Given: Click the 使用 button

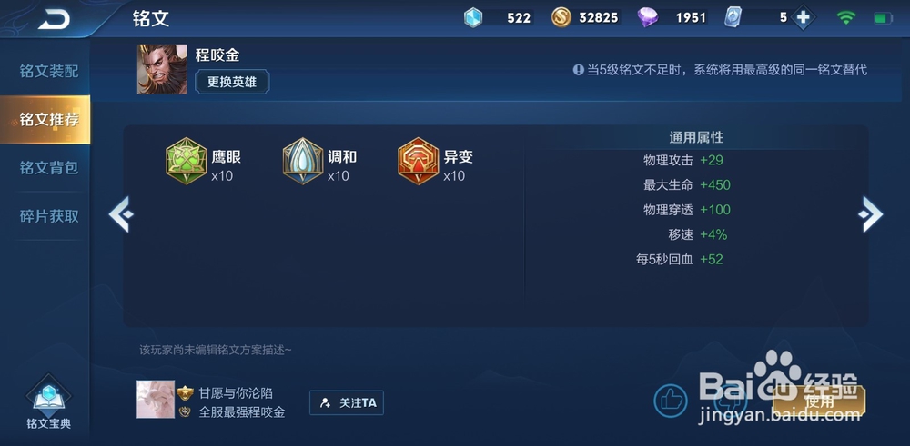Looking at the screenshot, I should click(x=819, y=401).
